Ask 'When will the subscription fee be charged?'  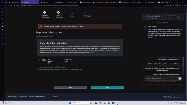pyautogui.click(x=166, y=75)
